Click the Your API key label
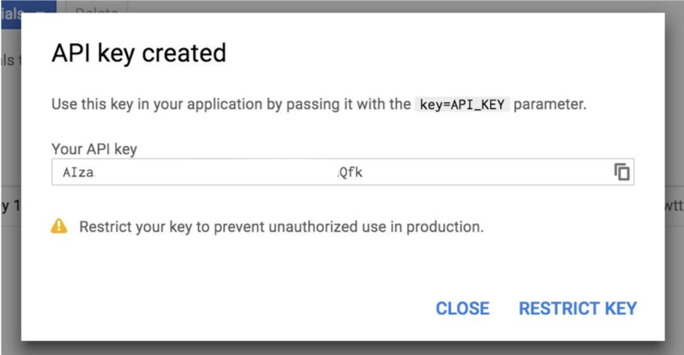 94,149
